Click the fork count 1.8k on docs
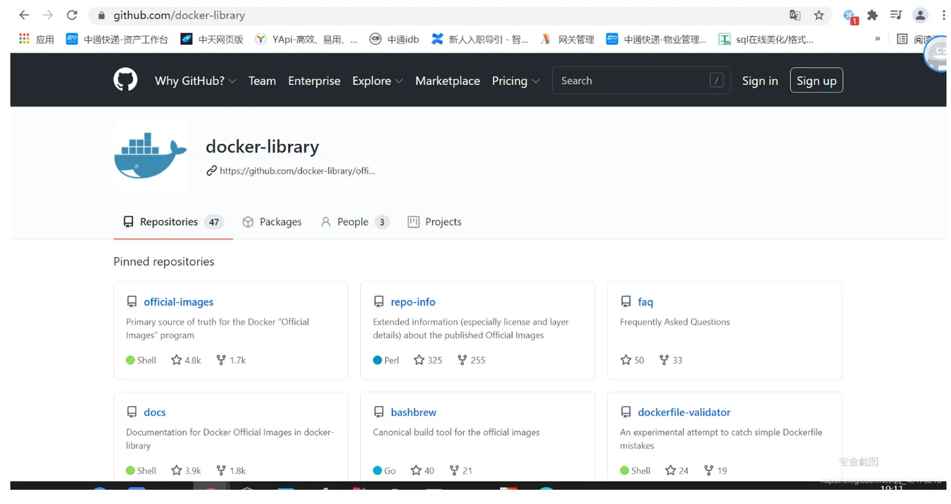 (x=231, y=471)
